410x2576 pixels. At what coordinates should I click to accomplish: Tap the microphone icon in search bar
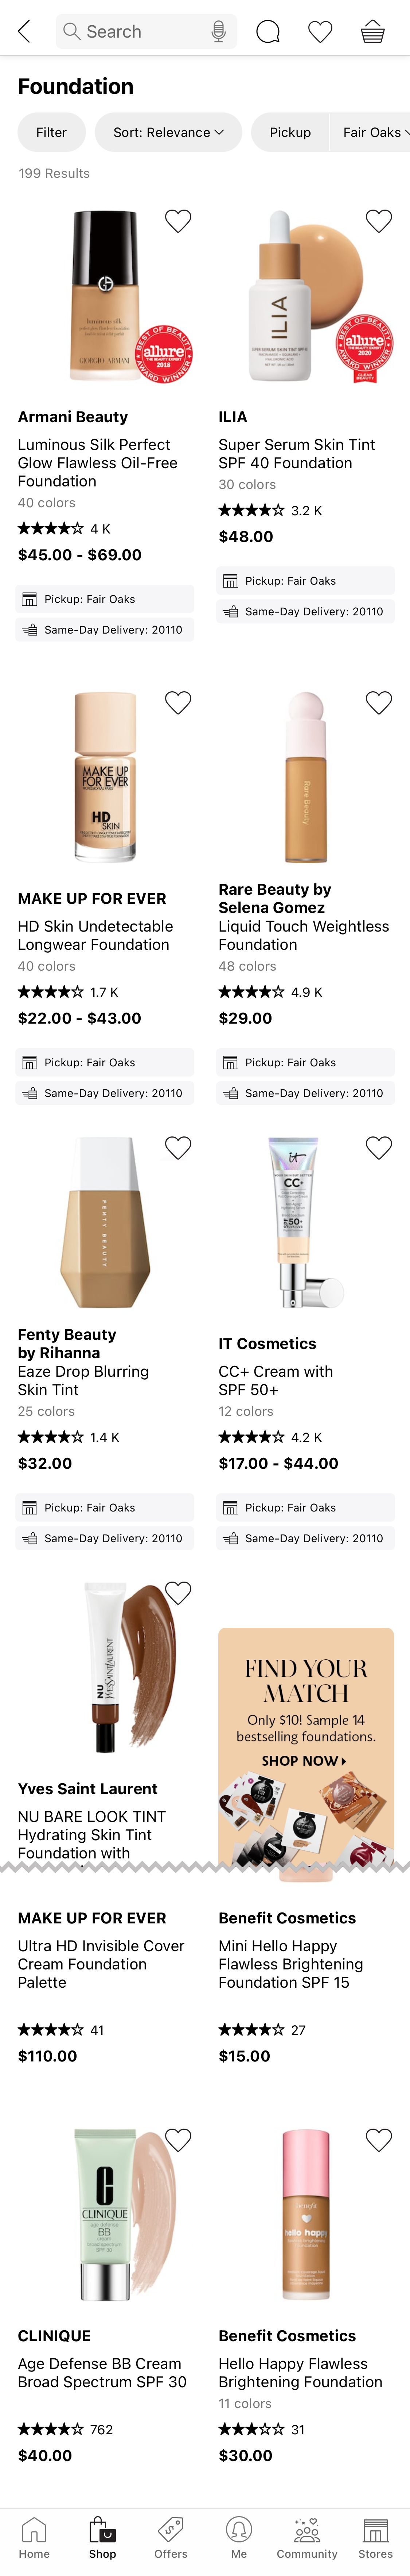pyautogui.click(x=218, y=32)
